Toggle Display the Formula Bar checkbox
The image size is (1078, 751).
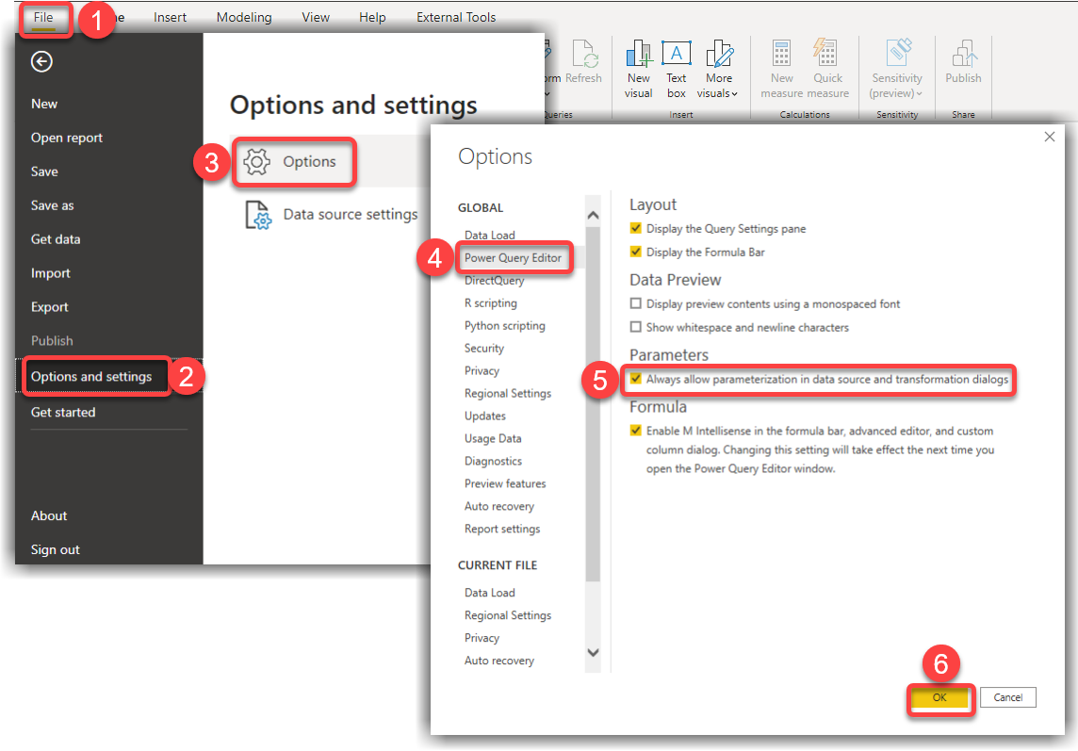click(x=636, y=252)
